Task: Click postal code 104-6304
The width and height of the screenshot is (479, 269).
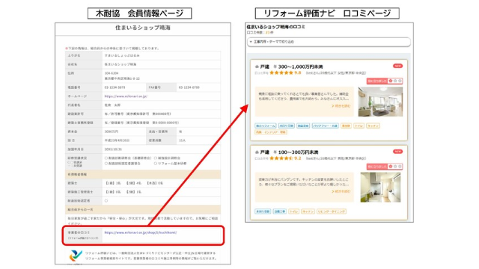Action: [112, 73]
